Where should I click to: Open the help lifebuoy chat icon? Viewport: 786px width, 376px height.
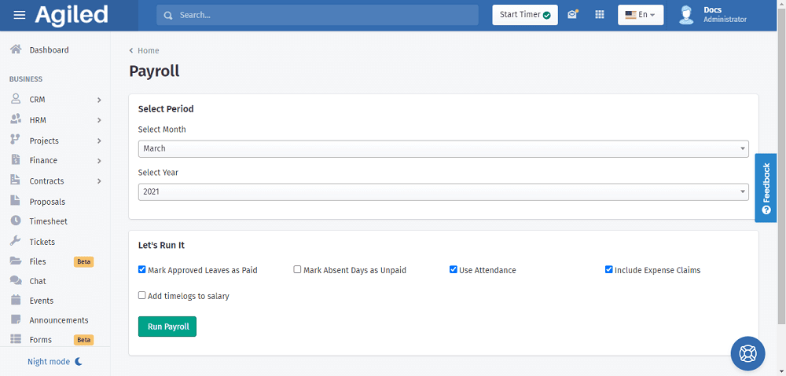pyautogui.click(x=747, y=353)
